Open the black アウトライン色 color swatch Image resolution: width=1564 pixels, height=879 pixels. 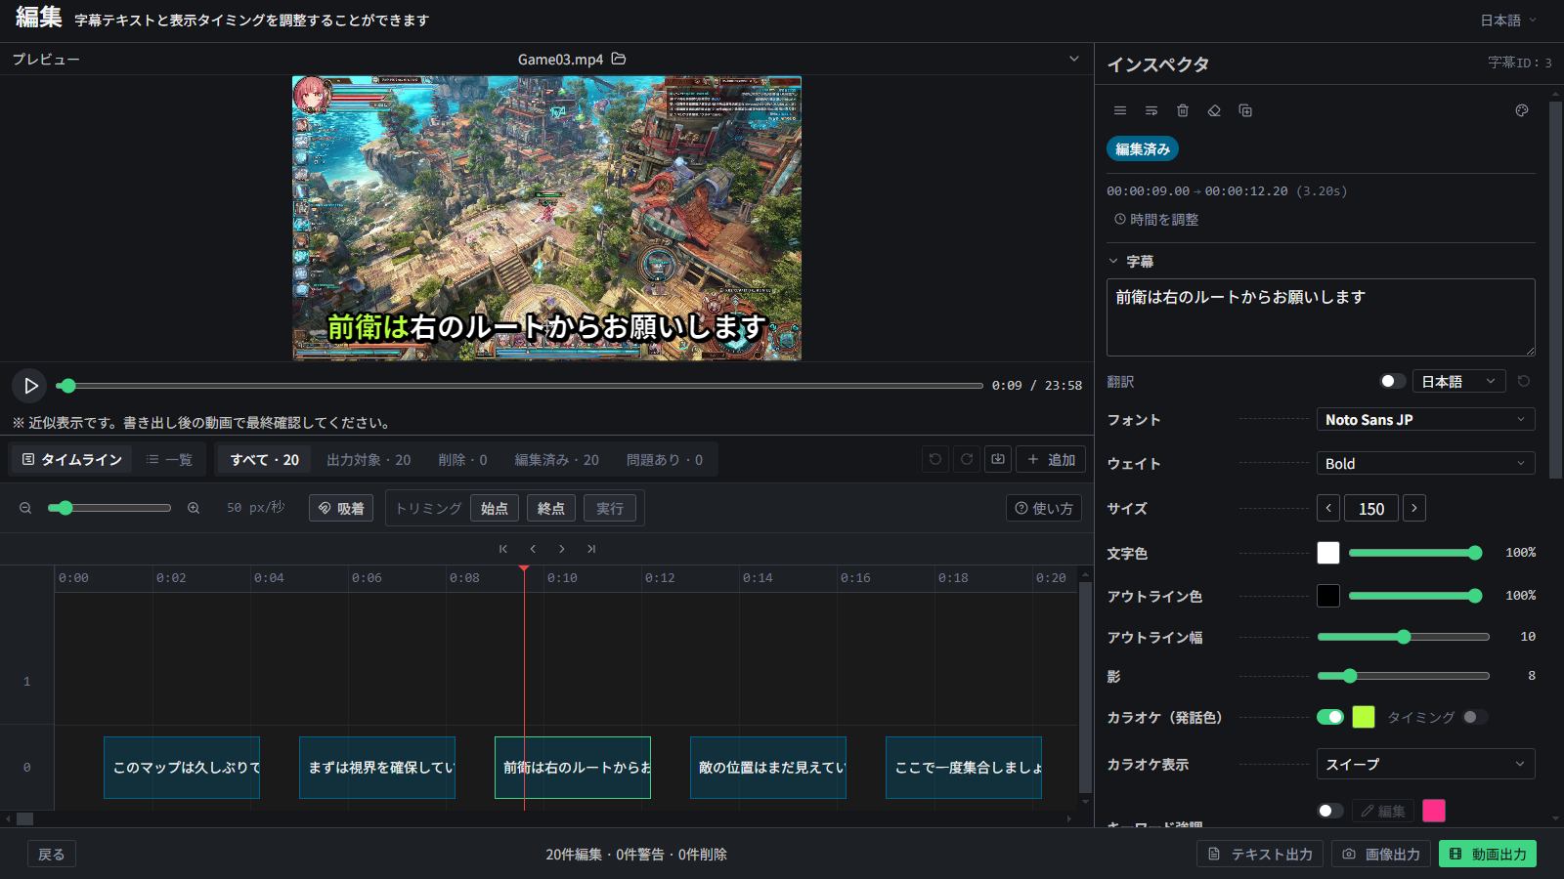click(1328, 596)
